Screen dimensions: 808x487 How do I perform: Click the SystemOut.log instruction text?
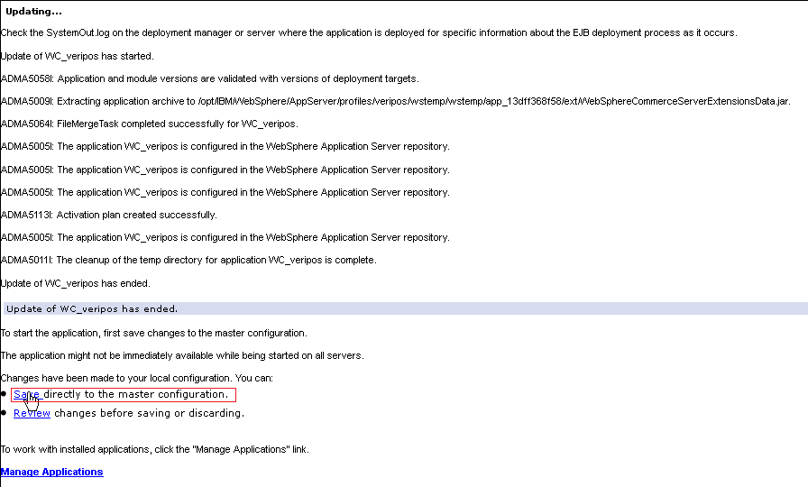click(368, 32)
